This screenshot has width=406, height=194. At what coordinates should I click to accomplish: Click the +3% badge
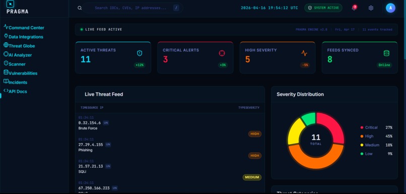(x=223, y=65)
